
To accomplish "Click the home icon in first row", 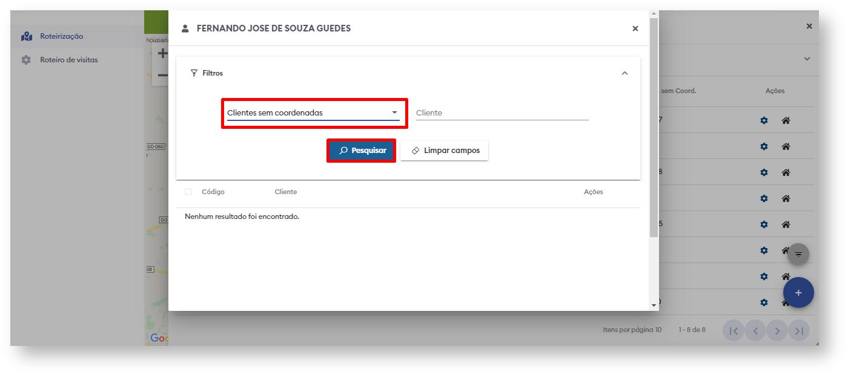I will pyautogui.click(x=786, y=120).
